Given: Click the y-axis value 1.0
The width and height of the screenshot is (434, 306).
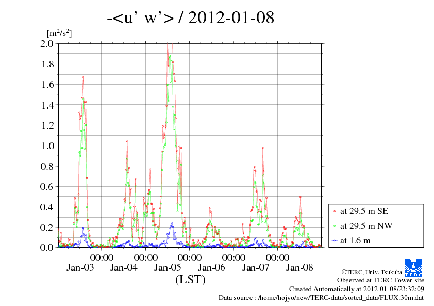Looking at the screenshot, I should pos(47,146).
